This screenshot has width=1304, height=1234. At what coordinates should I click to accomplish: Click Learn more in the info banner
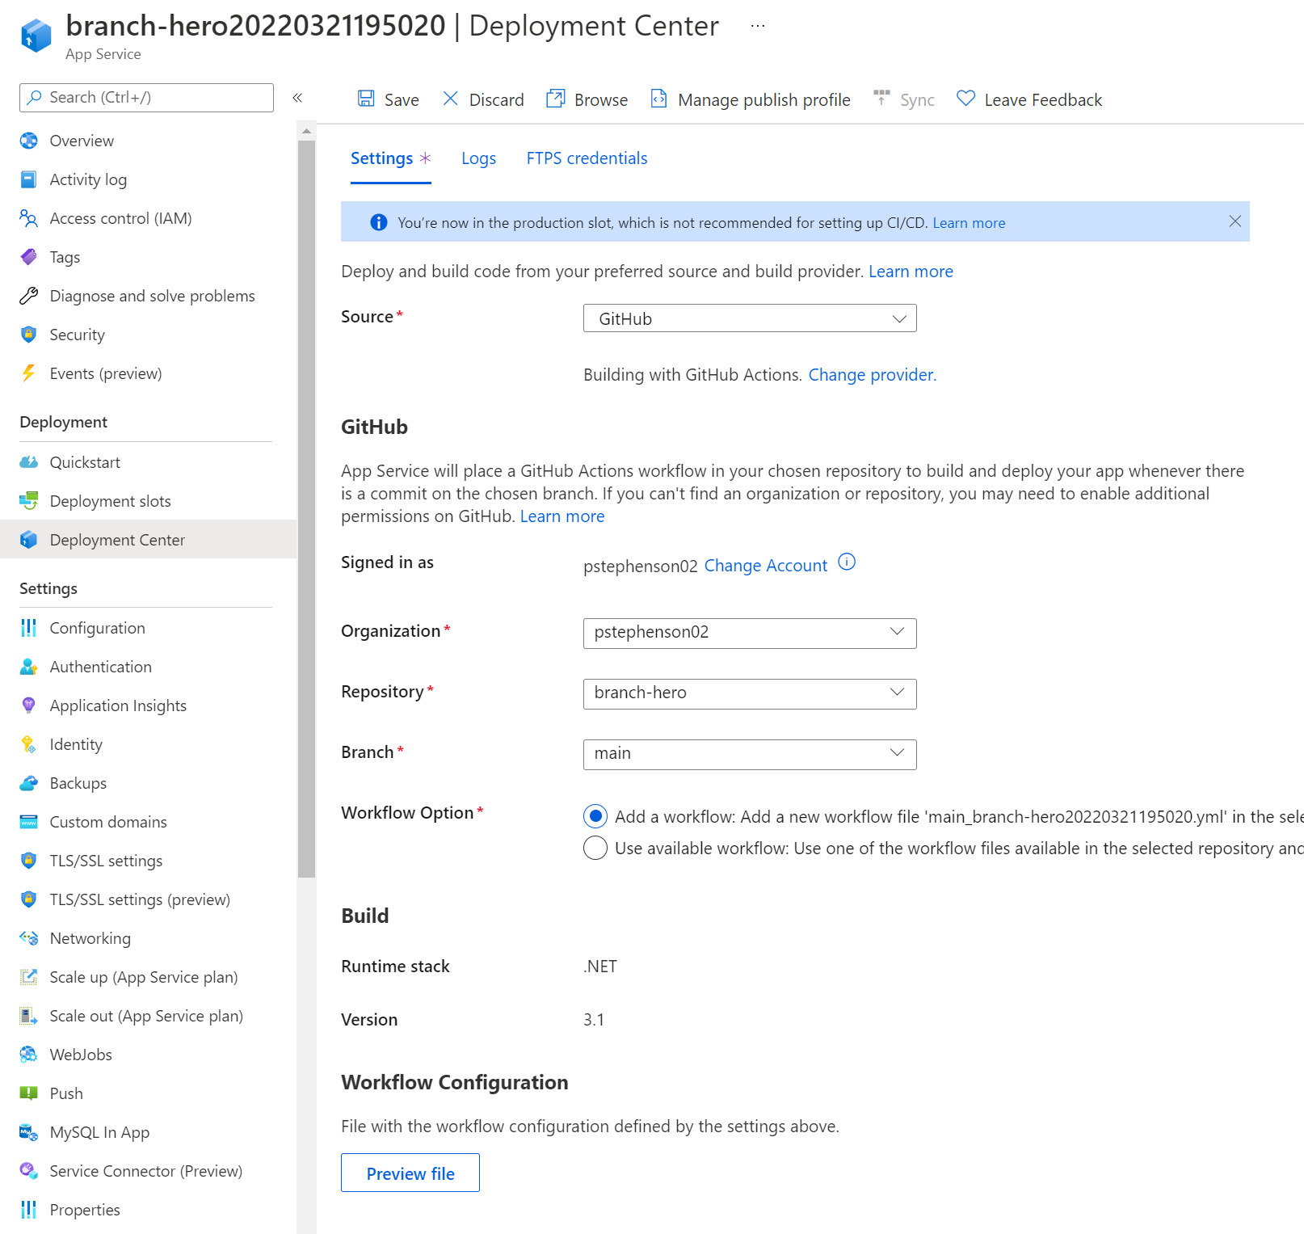point(969,223)
